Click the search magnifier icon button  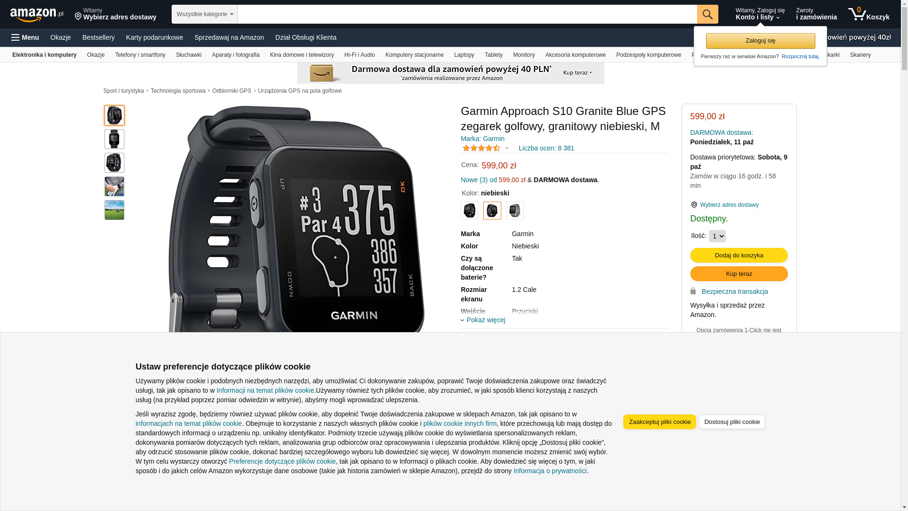707,14
